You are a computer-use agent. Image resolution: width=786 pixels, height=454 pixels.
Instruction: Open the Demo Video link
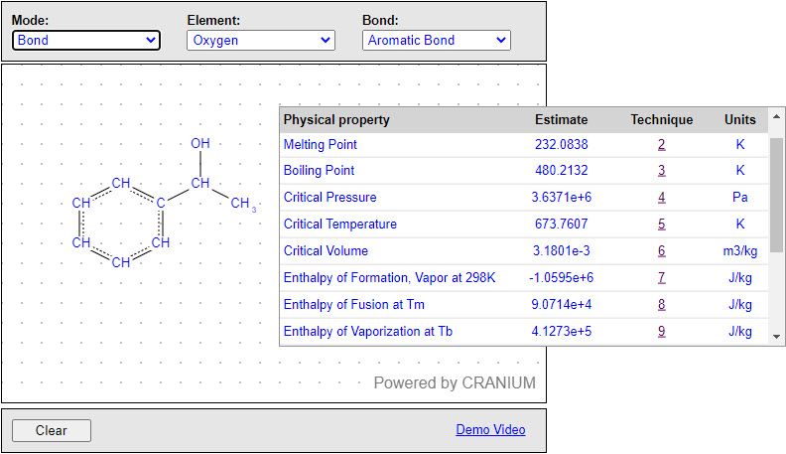(490, 430)
